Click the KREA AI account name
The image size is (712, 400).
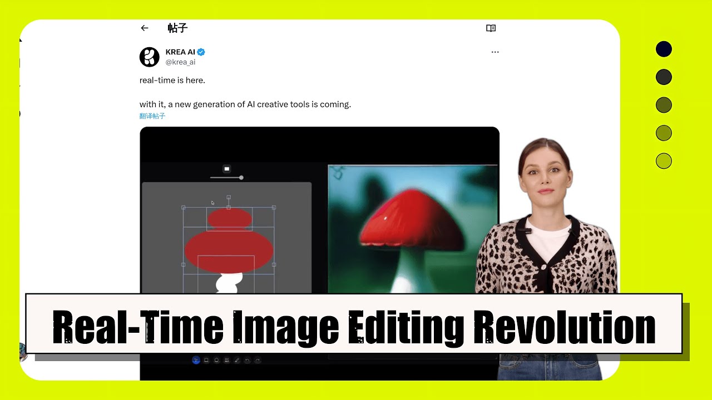pos(180,52)
